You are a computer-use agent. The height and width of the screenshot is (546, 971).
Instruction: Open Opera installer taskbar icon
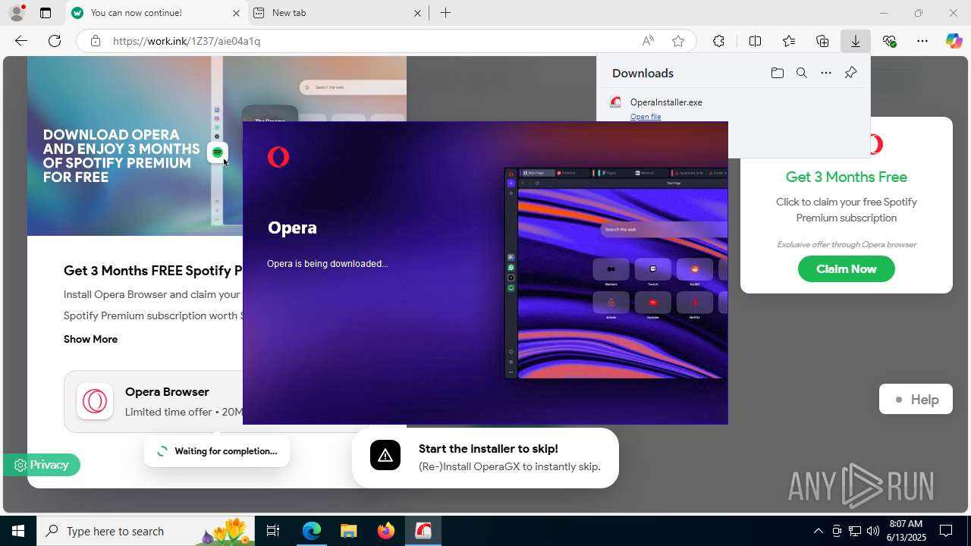pos(423,531)
